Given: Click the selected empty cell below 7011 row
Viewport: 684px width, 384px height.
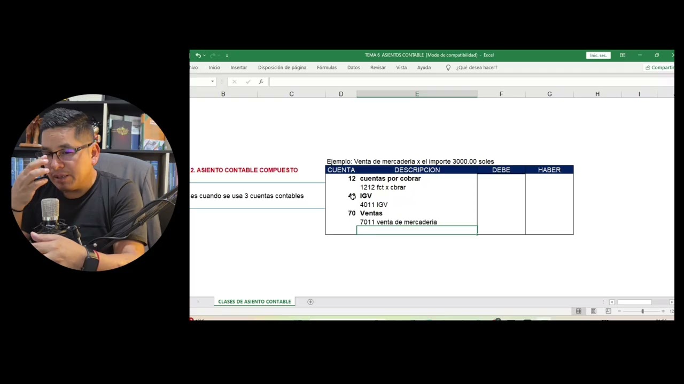Looking at the screenshot, I should click(417, 230).
